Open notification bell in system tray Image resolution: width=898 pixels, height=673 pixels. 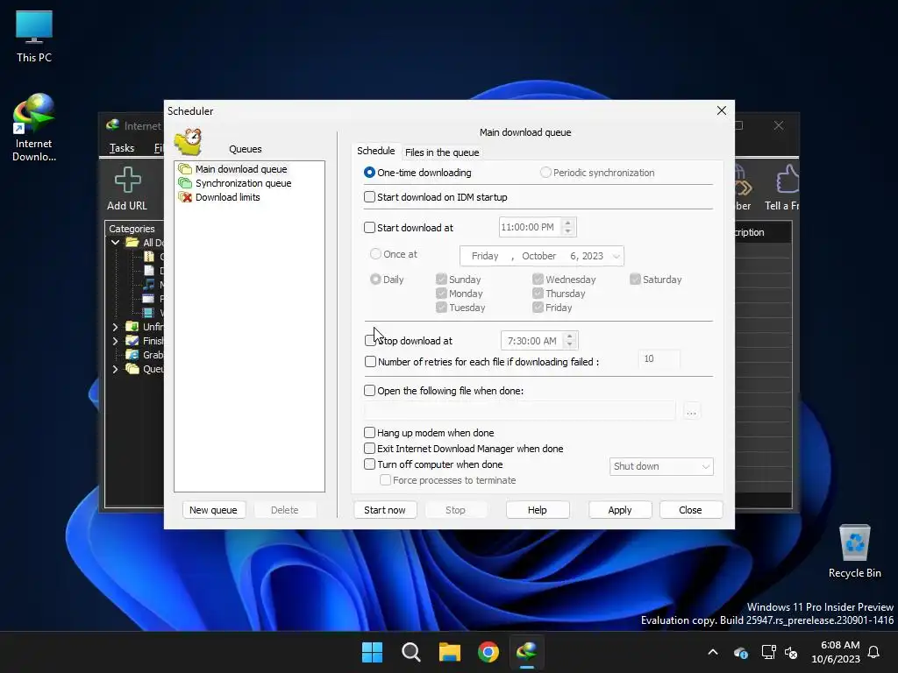tap(874, 652)
